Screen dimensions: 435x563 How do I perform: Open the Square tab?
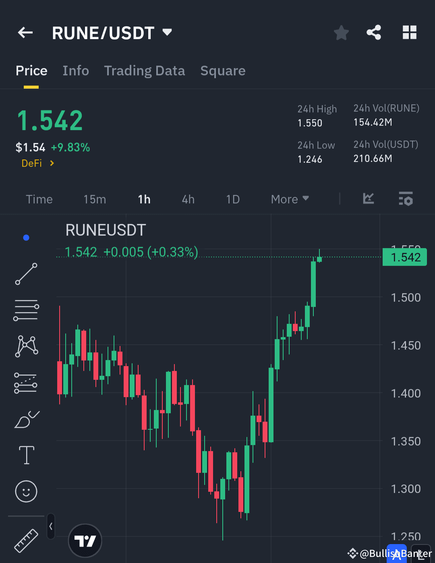[x=223, y=70]
